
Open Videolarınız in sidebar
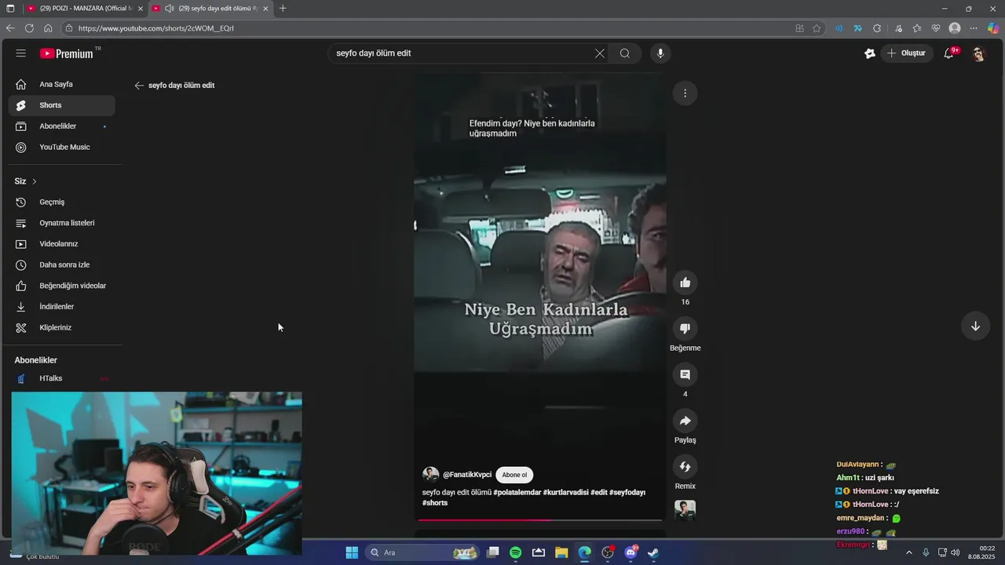[x=62, y=244]
